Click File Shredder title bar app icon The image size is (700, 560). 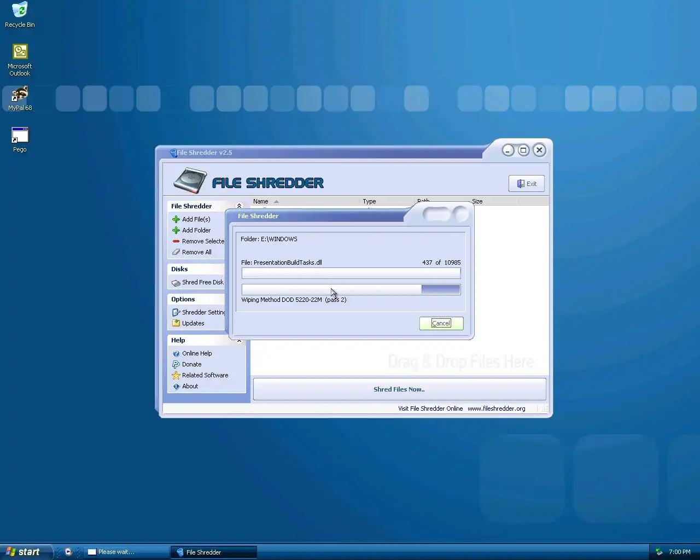[173, 153]
